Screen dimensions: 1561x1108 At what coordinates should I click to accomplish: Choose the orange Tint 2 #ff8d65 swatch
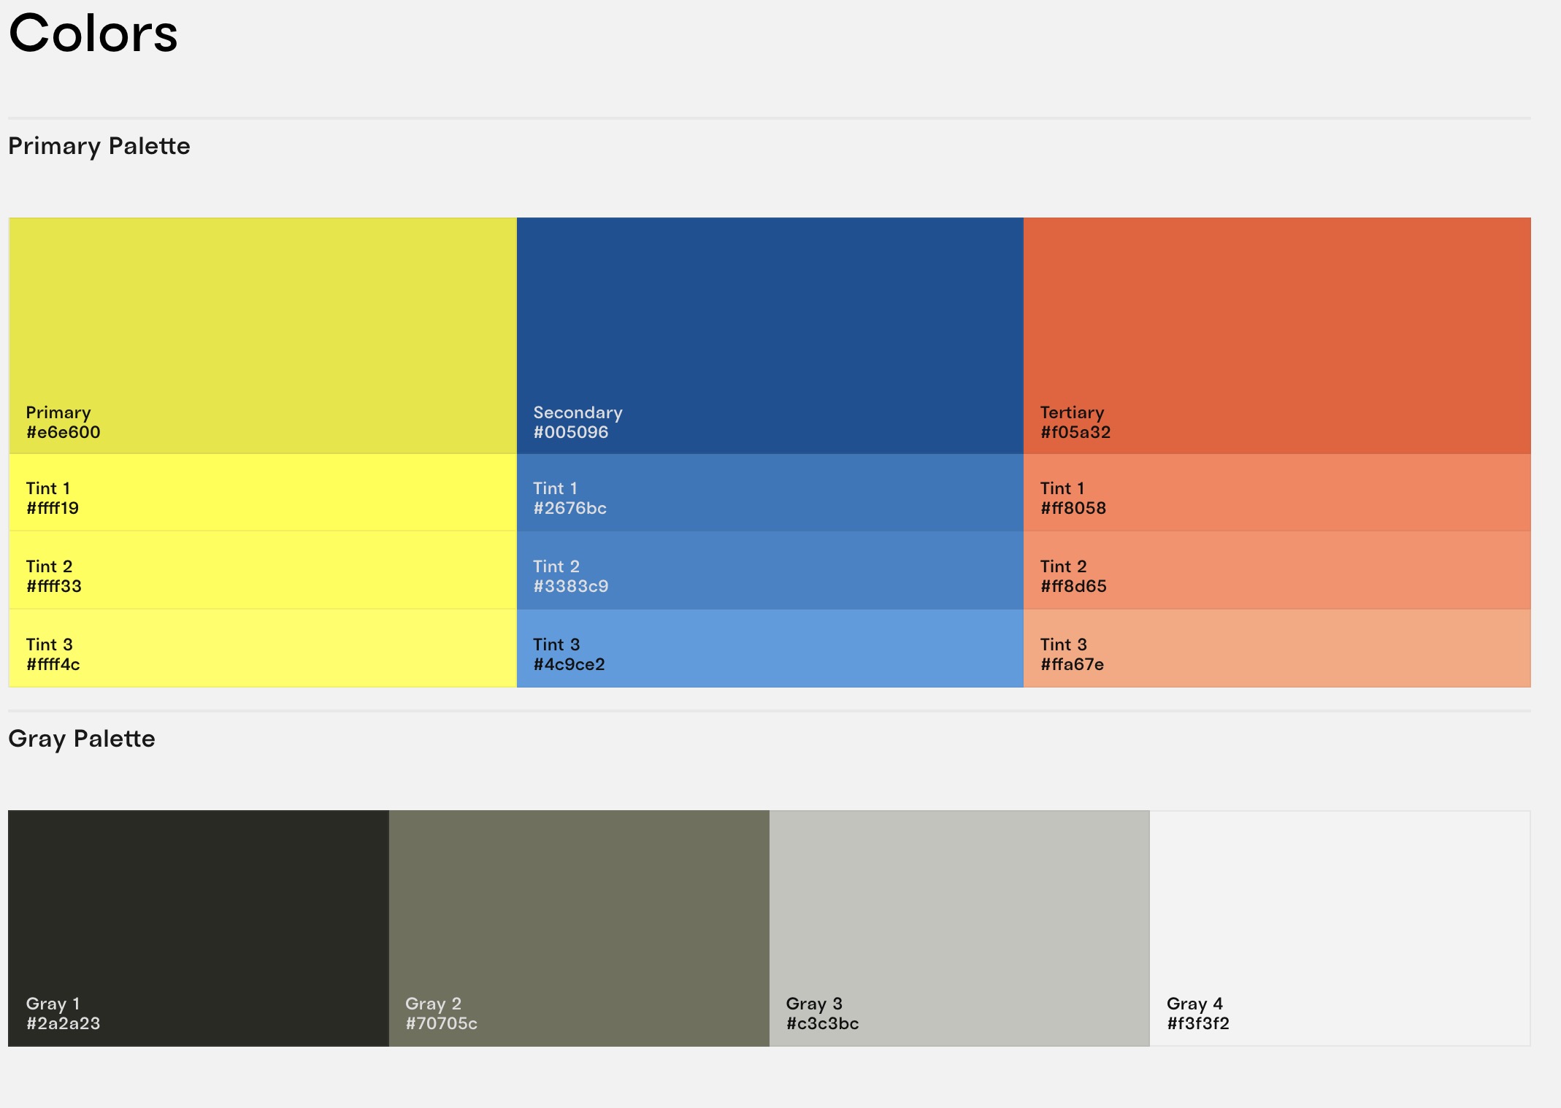coord(1276,570)
